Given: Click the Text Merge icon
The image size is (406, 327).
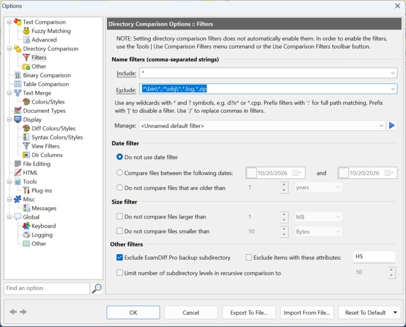Looking at the screenshot, I should 17,93.
